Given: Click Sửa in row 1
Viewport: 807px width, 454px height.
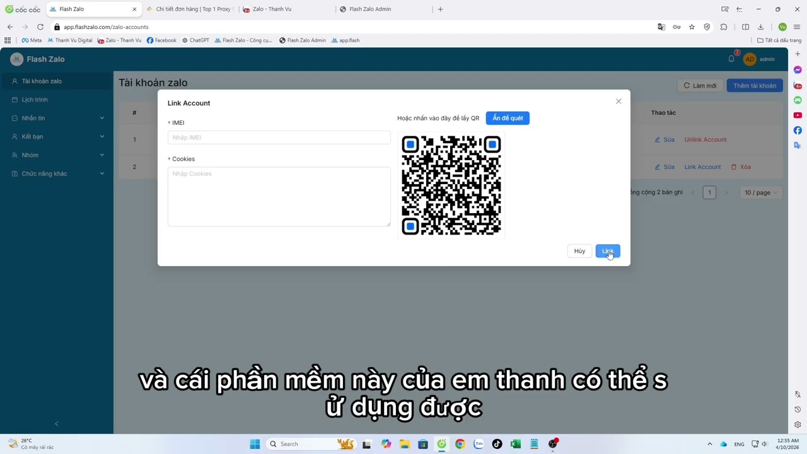Looking at the screenshot, I should pos(665,139).
